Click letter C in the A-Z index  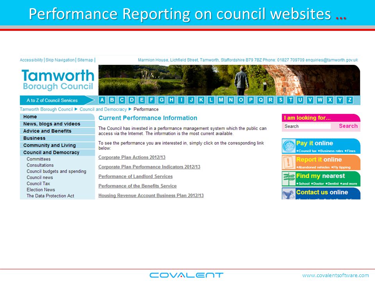[122, 100]
